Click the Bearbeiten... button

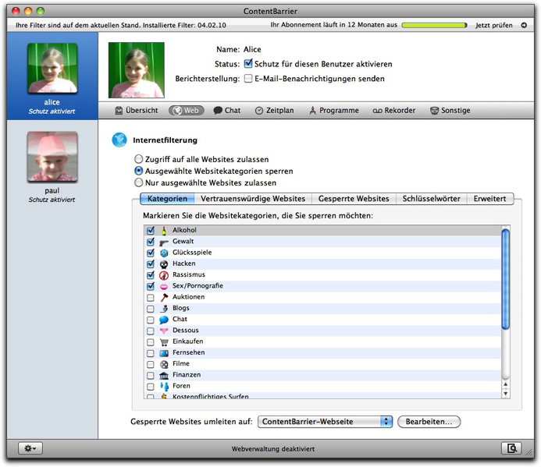coord(429,422)
